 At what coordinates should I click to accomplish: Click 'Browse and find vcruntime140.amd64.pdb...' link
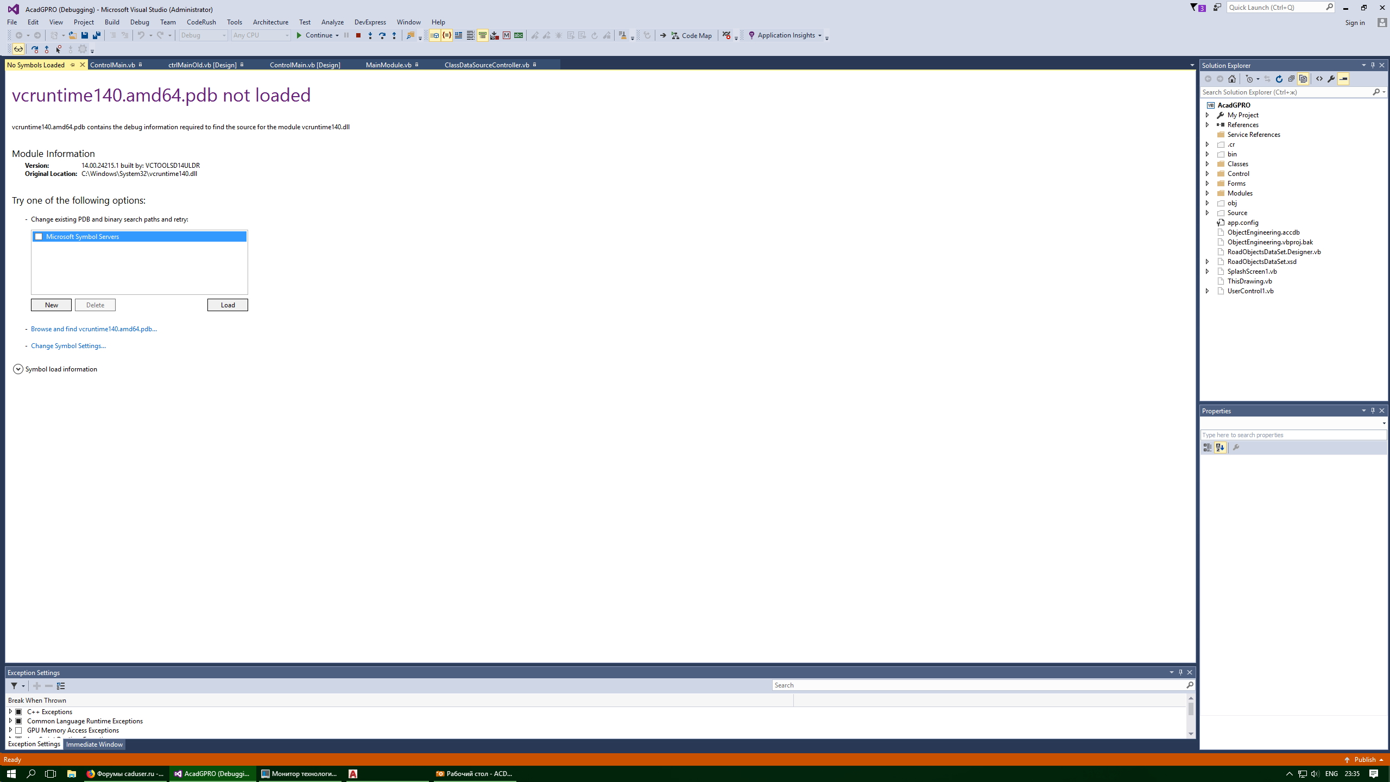94,329
